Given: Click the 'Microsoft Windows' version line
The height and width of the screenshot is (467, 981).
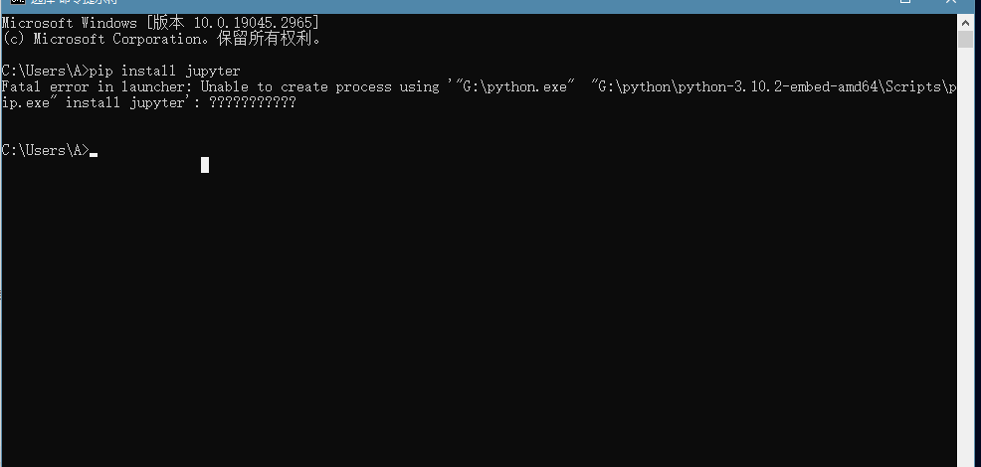Looking at the screenshot, I should click(161, 23).
